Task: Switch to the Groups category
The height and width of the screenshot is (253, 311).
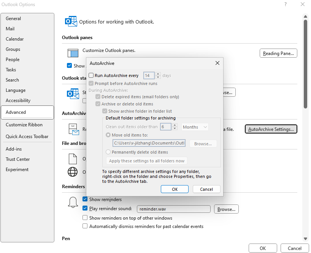Action: pyautogui.click(x=27, y=49)
